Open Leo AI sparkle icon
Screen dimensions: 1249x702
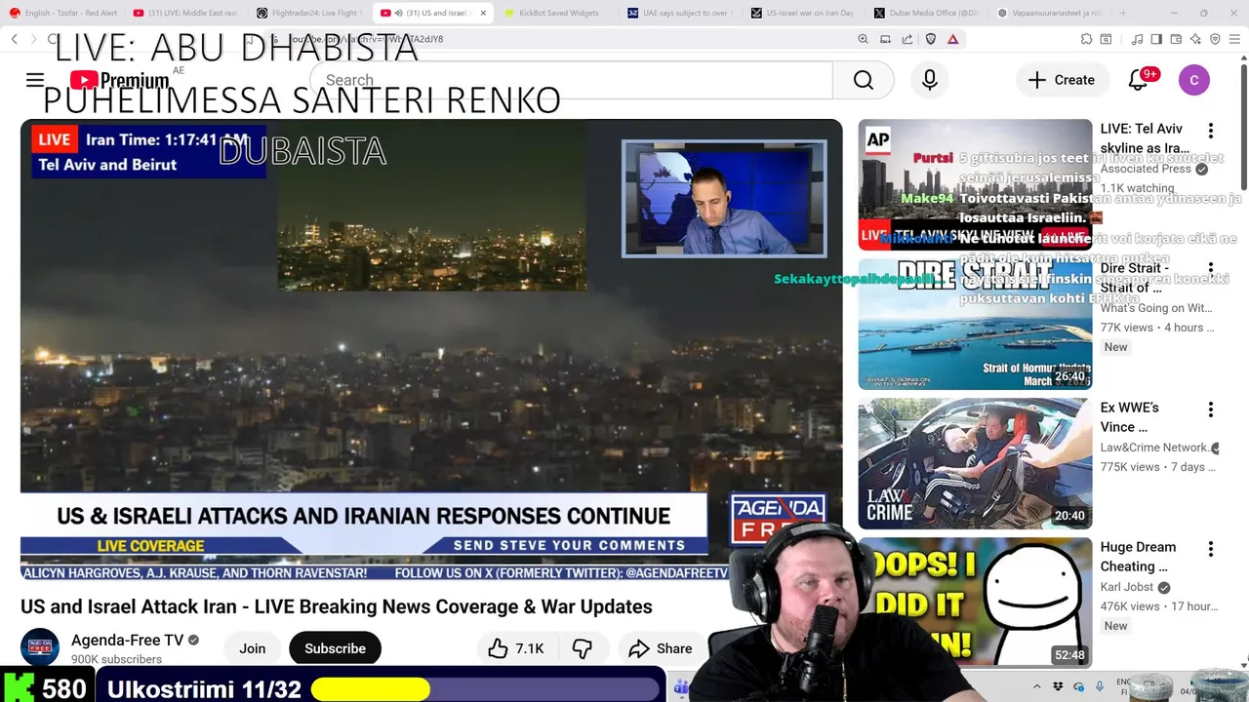click(x=1195, y=39)
